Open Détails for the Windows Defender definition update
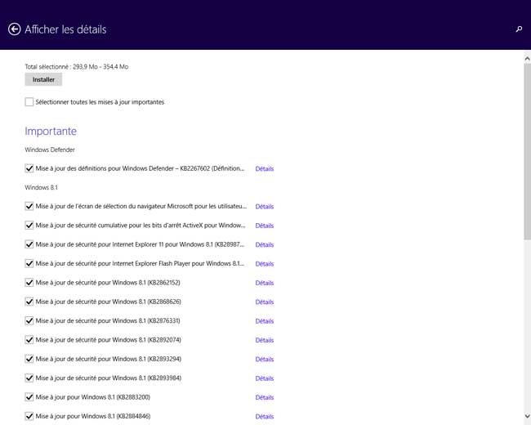 point(265,168)
